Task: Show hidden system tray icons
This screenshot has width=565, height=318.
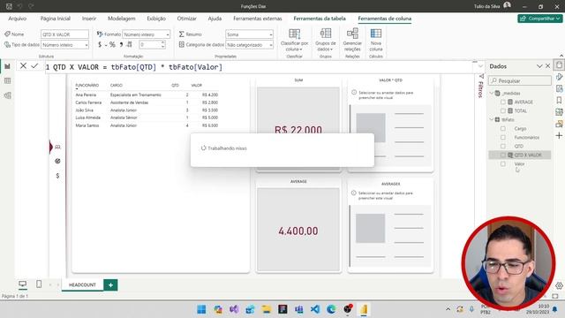Action: coord(448,309)
